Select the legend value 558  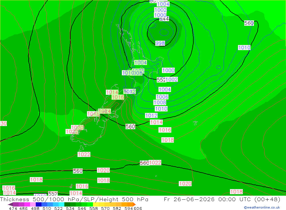(x=94, y=208)
